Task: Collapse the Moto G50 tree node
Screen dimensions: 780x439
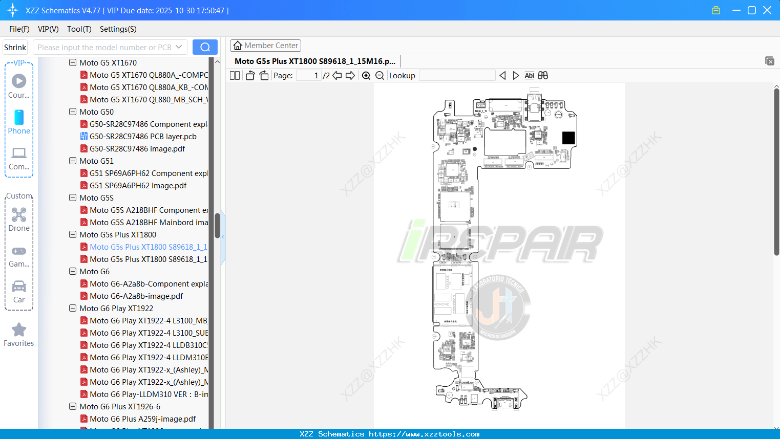Action: pyautogui.click(x=72, y=112)
